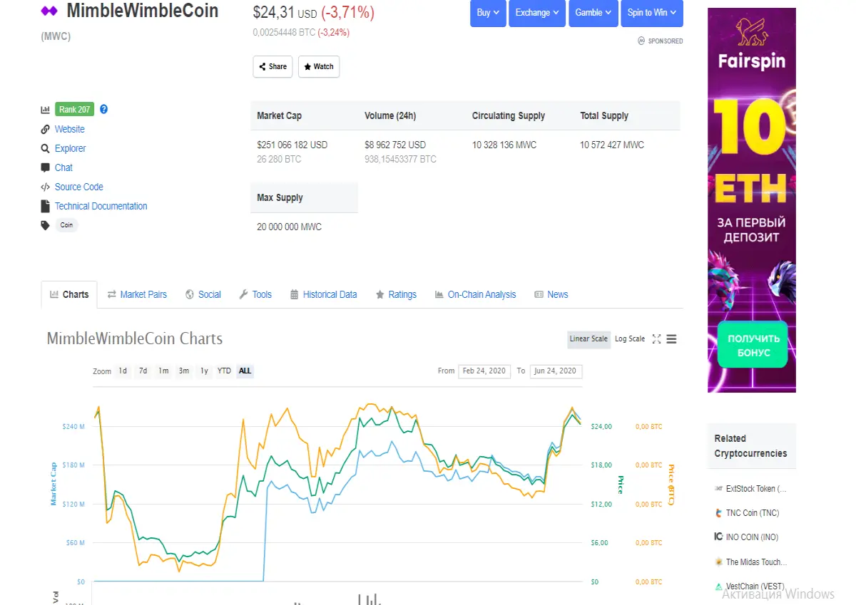Add MimbleWimbleCoin to Watch list
Viewport: 856px width, 605px height.
point(318,66)
